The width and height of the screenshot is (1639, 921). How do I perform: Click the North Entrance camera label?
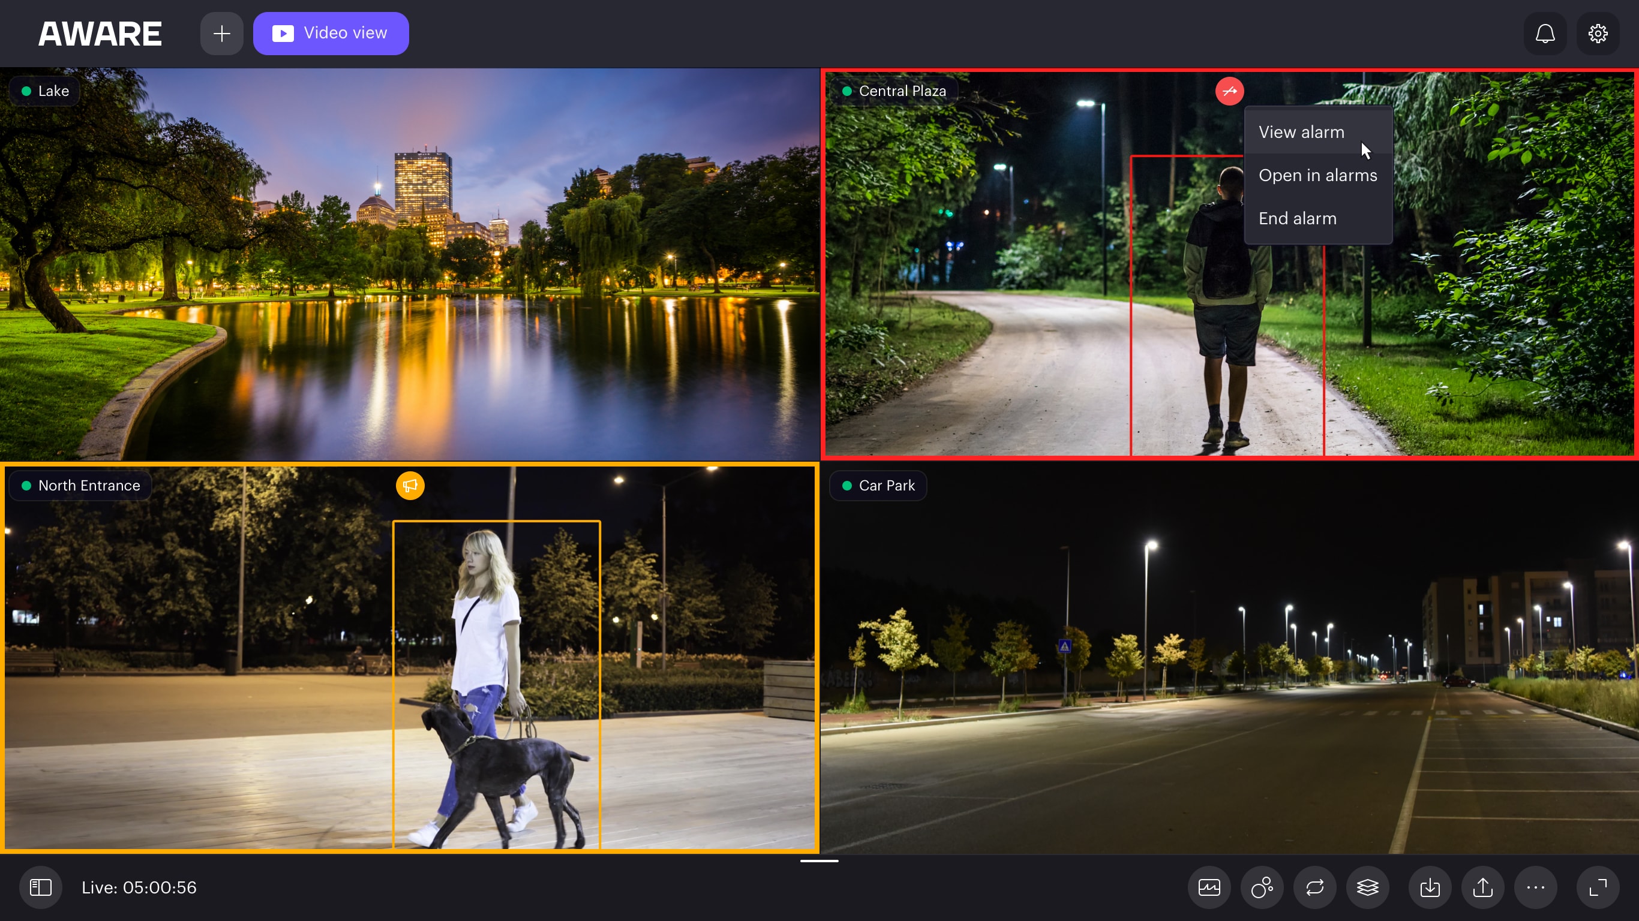point(80,485)
